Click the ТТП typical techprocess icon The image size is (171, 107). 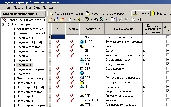[x=82, y=96]
